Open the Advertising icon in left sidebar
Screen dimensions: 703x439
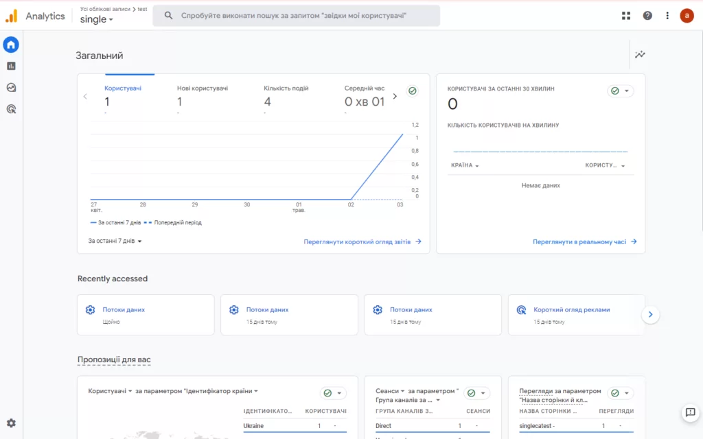(x=11, y=109)
